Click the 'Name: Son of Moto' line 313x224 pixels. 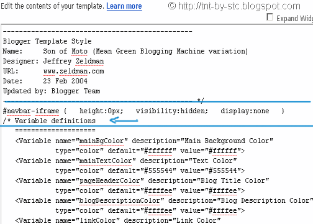(125, 51)
